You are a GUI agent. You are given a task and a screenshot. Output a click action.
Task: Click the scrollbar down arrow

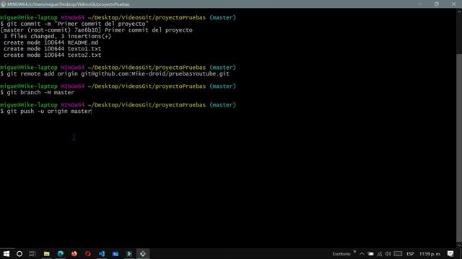click(459, 245)
